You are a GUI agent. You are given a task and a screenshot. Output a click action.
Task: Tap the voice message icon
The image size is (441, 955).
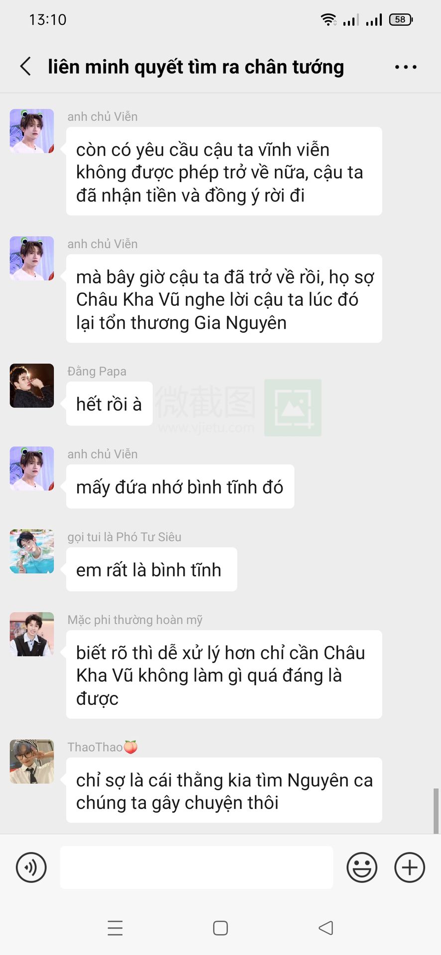point(31,867)
